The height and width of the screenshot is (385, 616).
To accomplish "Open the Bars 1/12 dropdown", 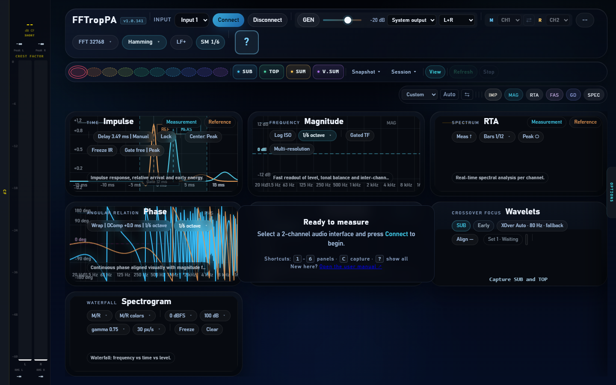I will [x=497, y=136].
